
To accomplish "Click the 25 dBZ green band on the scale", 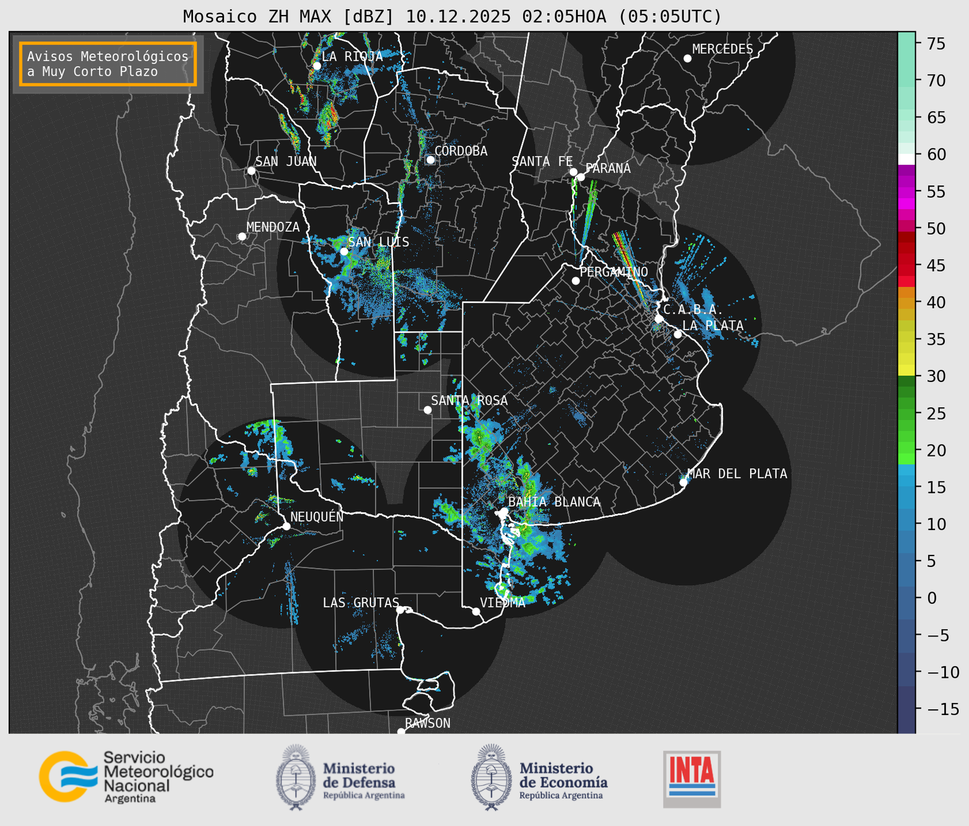I will pyautogui.click(x=906, y=414).
